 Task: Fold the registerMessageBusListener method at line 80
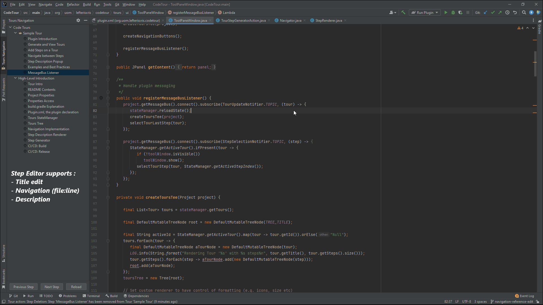click(x=108, y=98)
